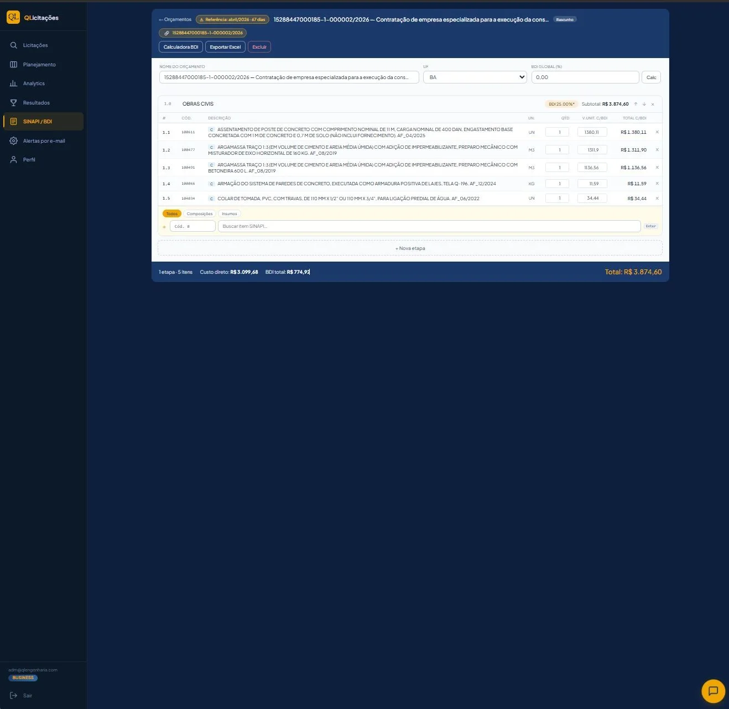Move OBRAS CIVIS stage down with arrow
729x709 pixels.
coord(644,104)
